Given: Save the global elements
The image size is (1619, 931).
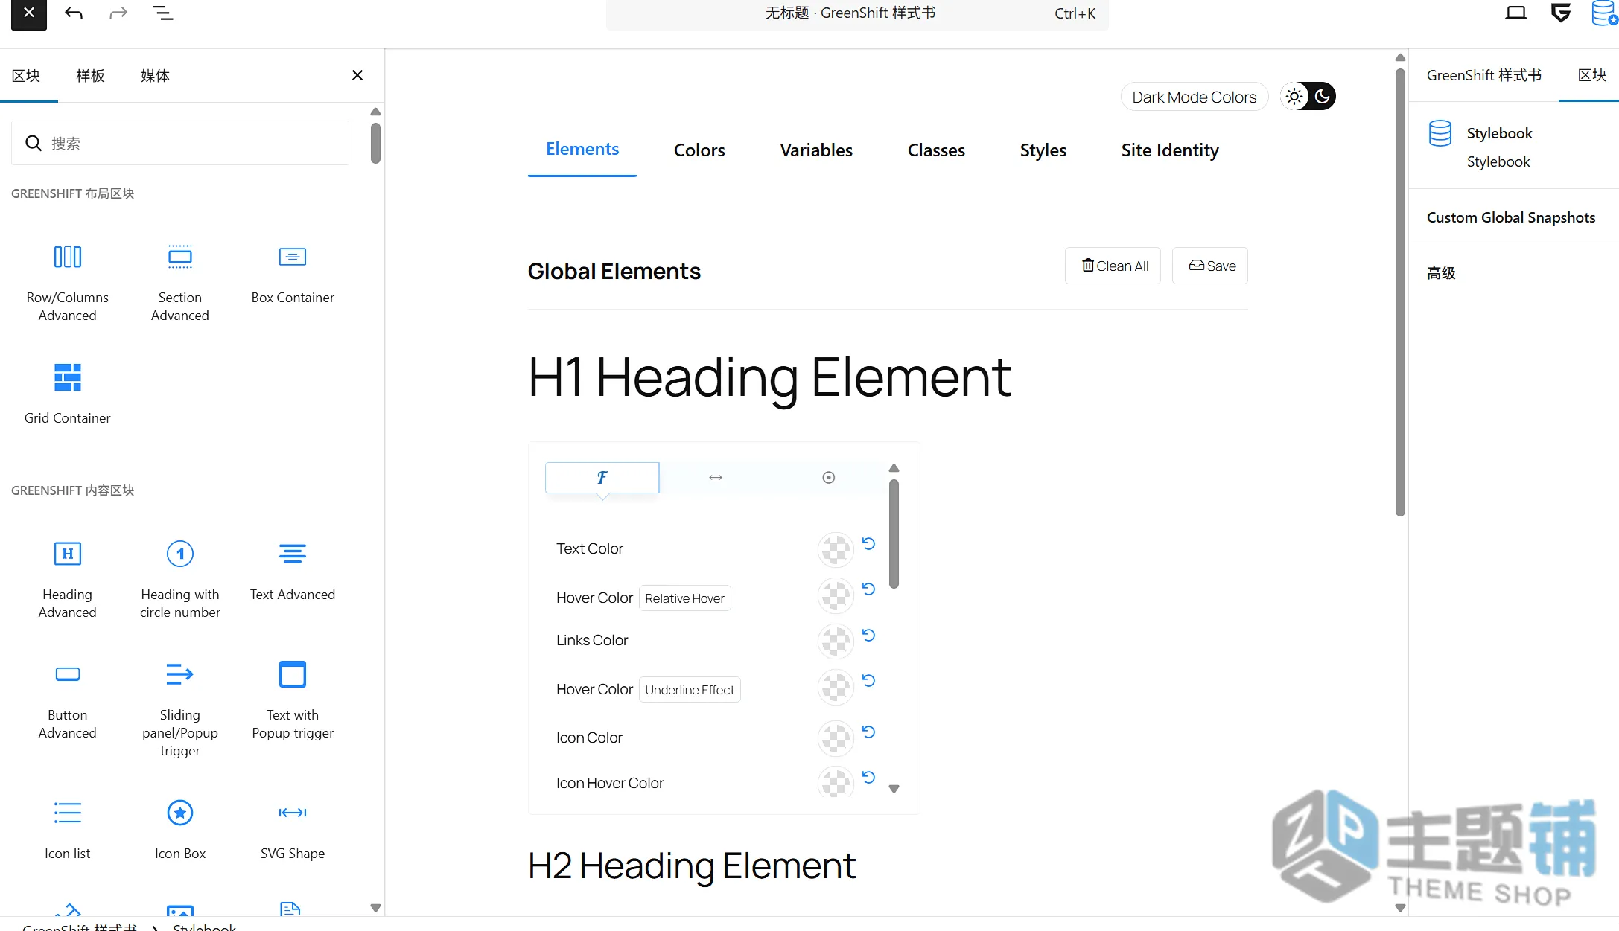Looking at the screenshot, I should tap(1210, 266).
